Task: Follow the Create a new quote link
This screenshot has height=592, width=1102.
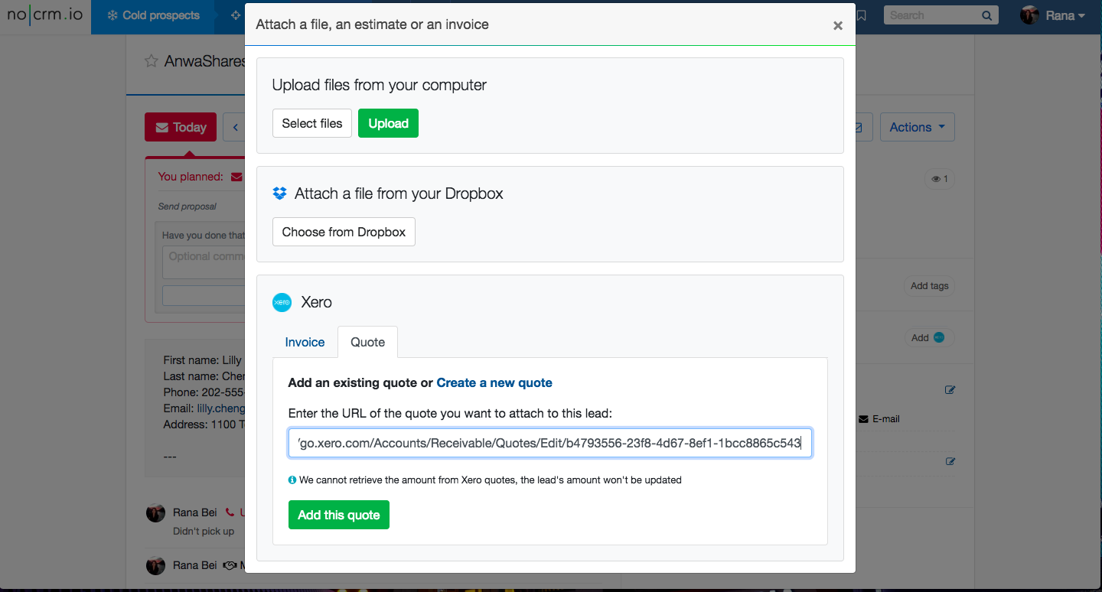Action: click(494, 382)
